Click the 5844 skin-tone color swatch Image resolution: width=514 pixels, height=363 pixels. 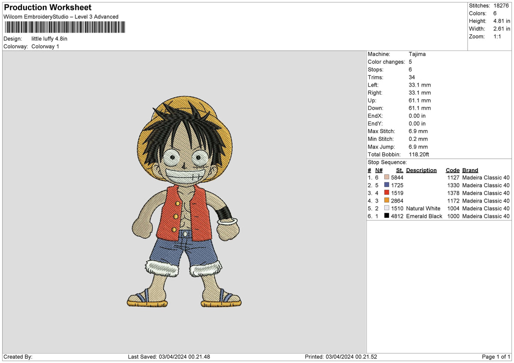coord(387,178)
